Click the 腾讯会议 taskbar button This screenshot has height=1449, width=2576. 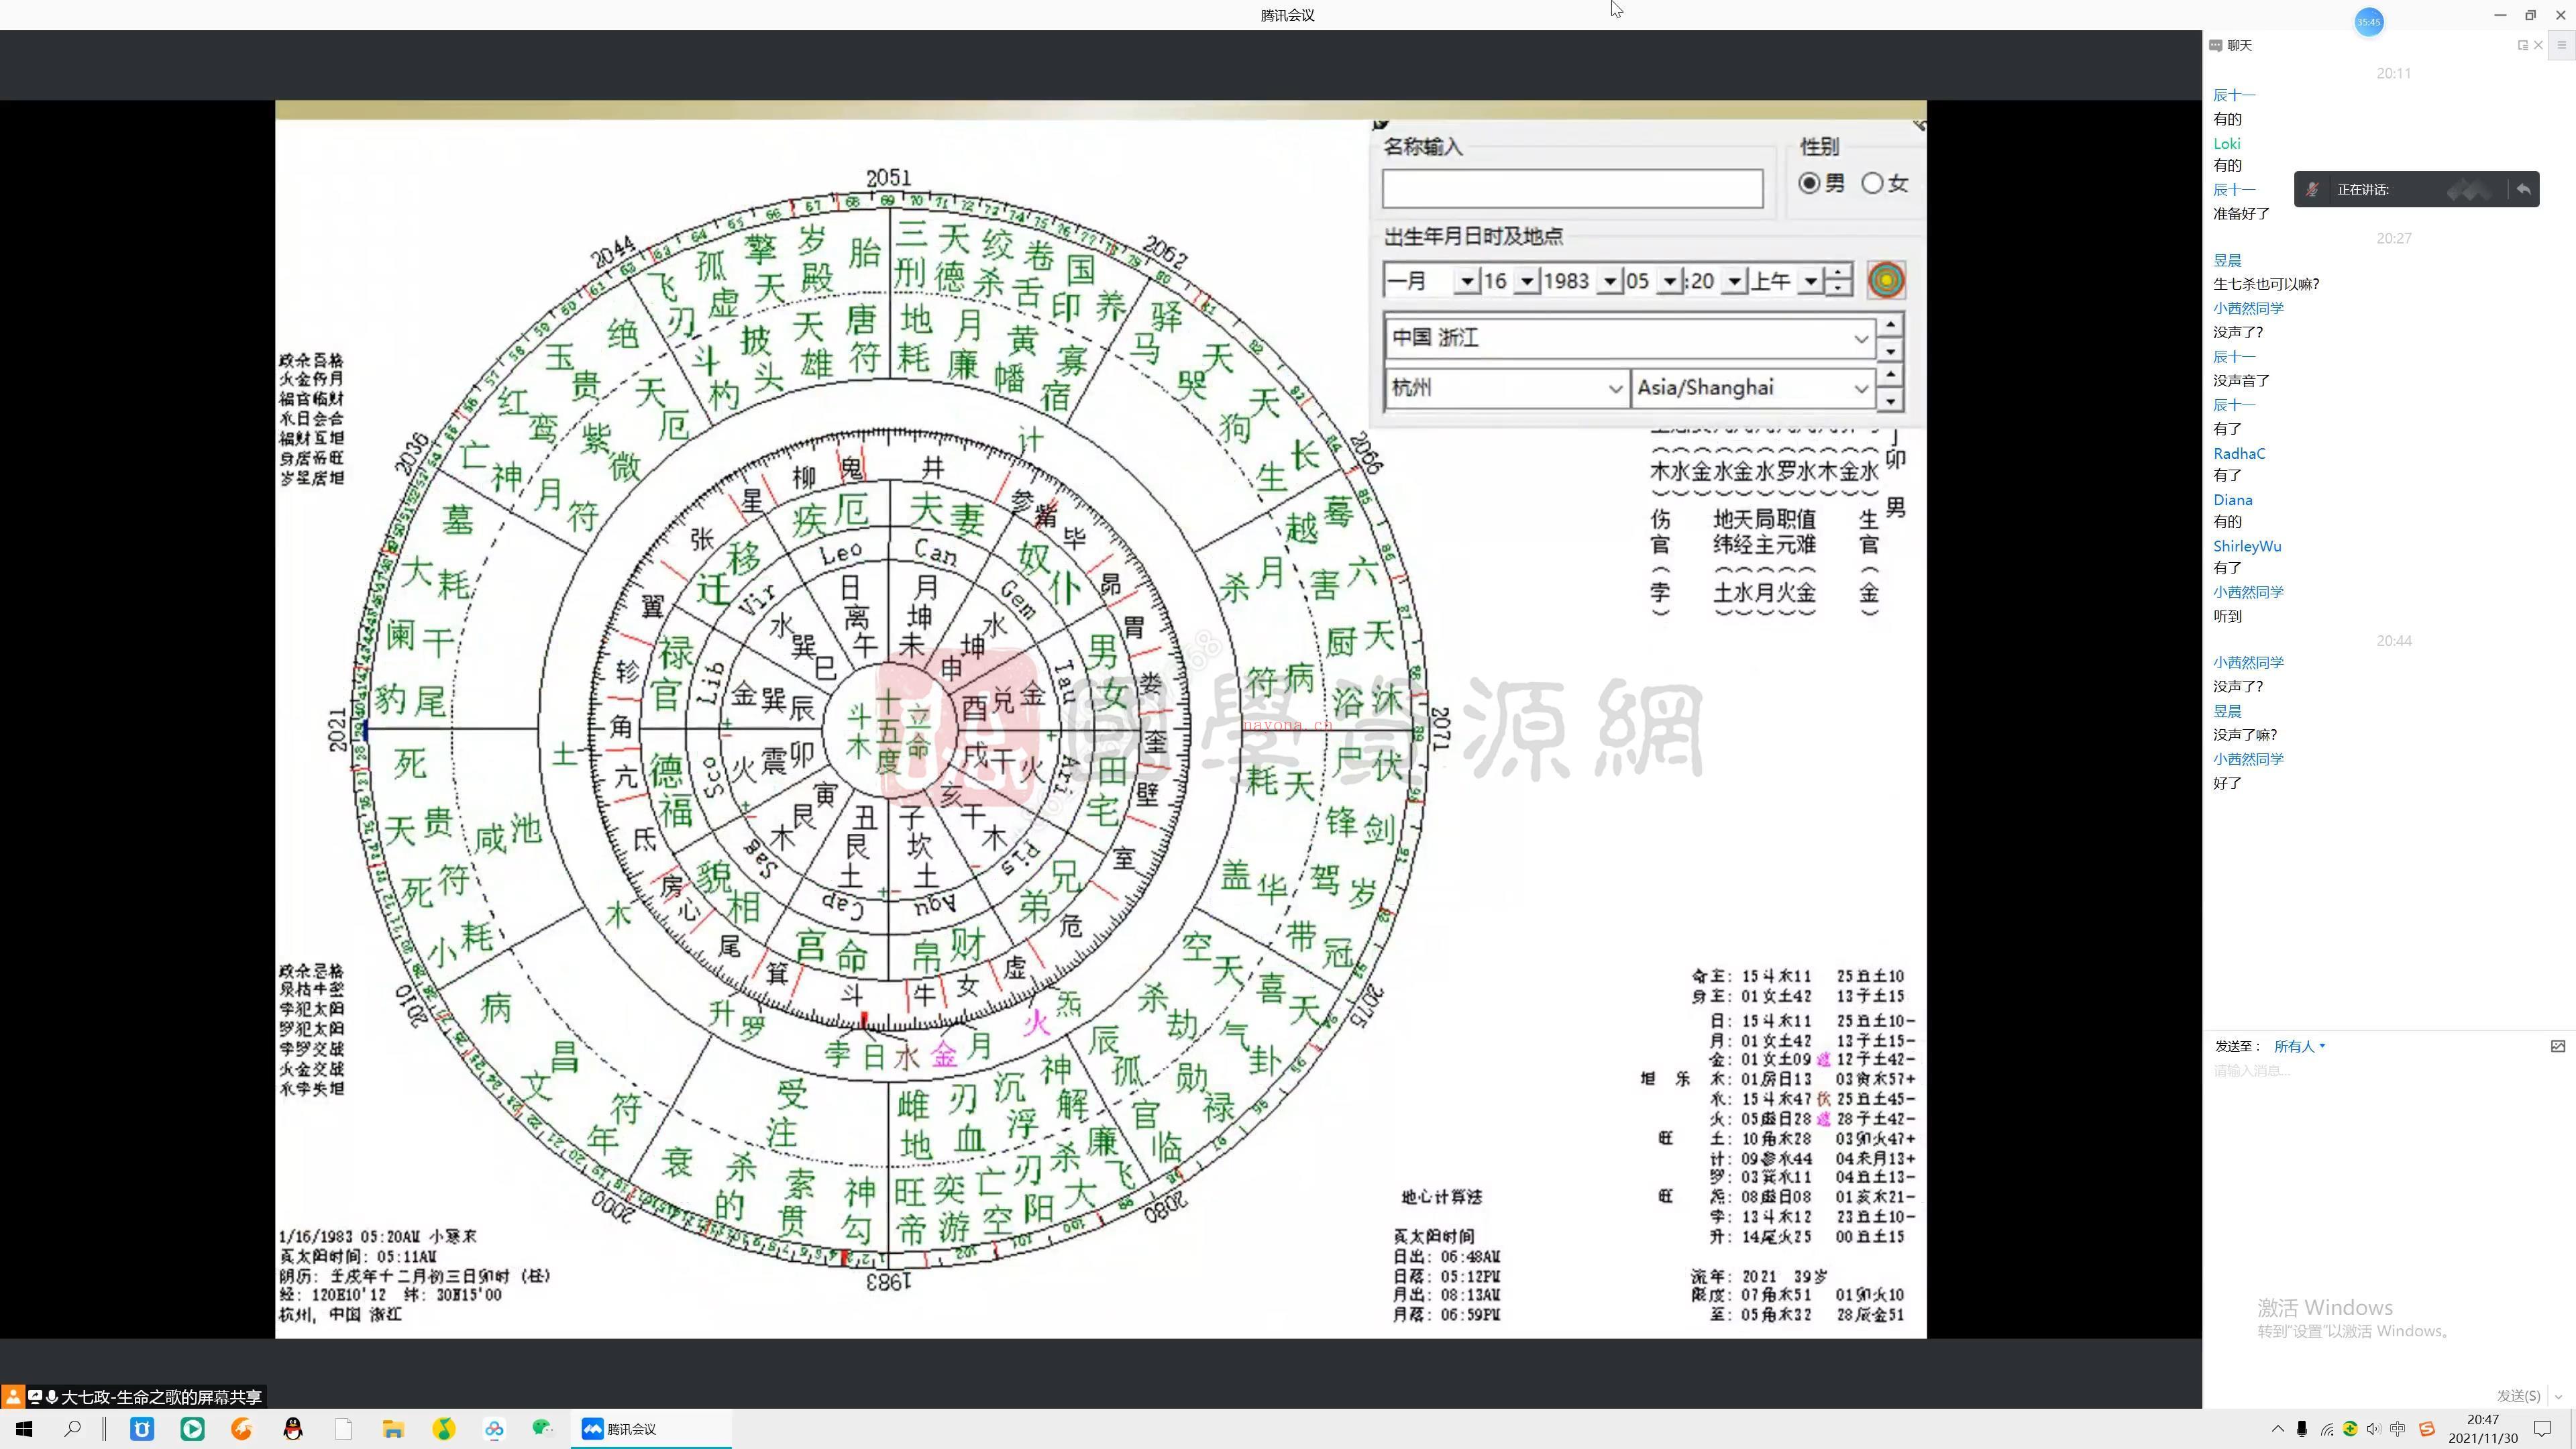tap(651, 1429)
